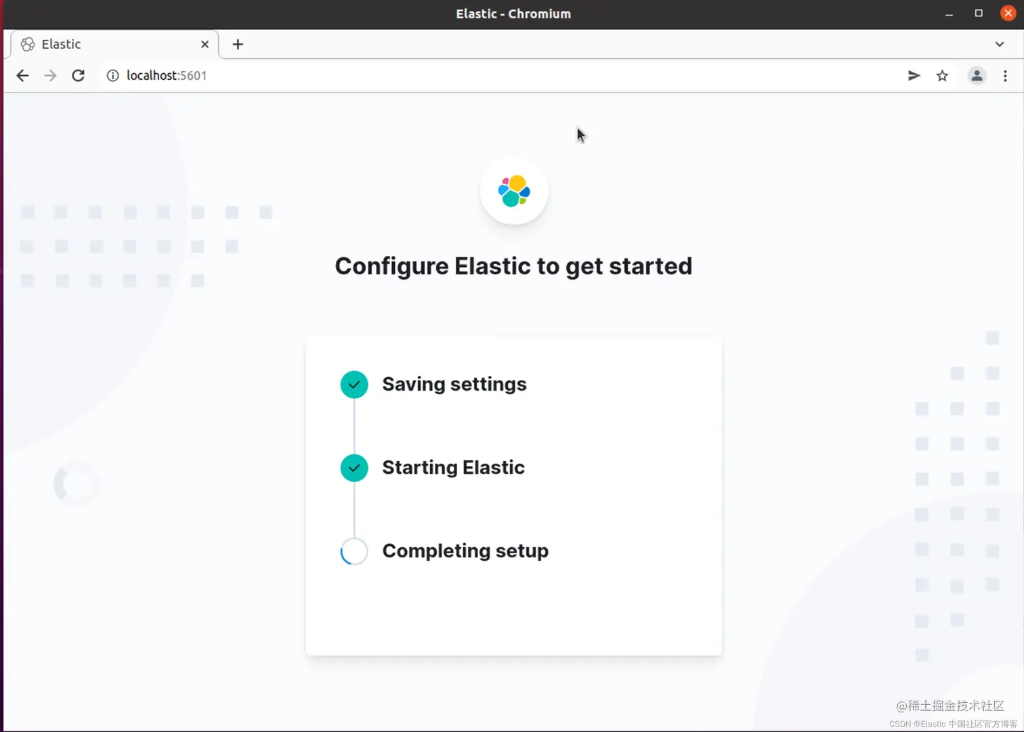Click the Saving settings checkmark icon
This screenshot has height=732, width=1024.
point(354,385)
